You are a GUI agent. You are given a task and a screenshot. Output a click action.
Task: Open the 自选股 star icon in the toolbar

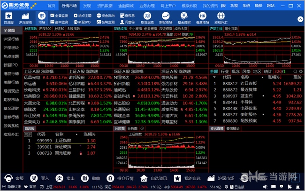click(9, 18)
